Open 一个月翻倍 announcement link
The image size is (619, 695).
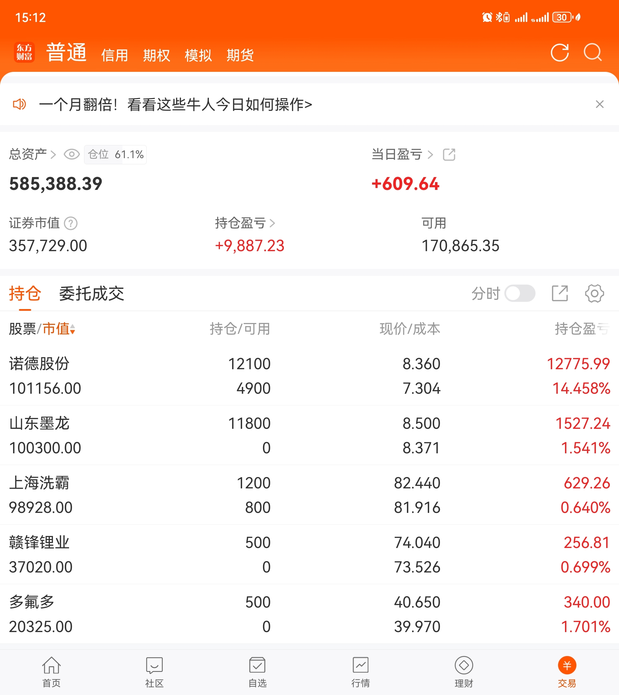[175, 104]
